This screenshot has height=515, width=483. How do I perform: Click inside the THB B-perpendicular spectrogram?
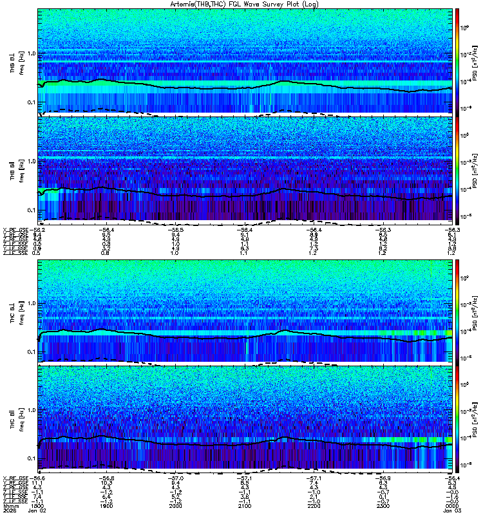(x=245, y=62)
